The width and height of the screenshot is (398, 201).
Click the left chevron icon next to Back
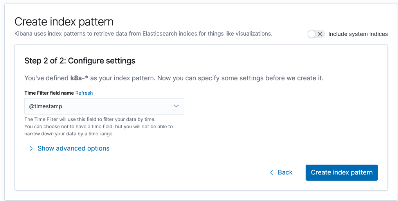(x=272, y=173)
